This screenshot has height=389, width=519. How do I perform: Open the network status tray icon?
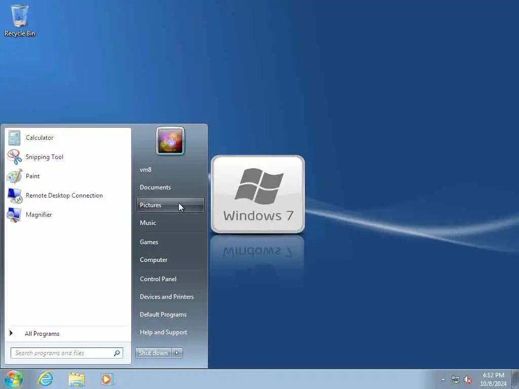click(x=456, y=379)
